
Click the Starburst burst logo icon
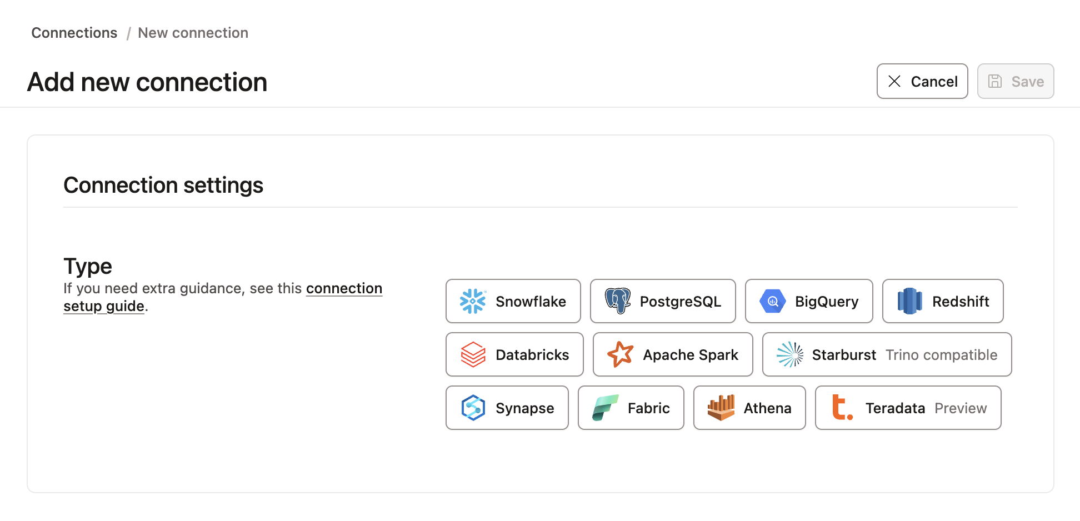point(789,354)
